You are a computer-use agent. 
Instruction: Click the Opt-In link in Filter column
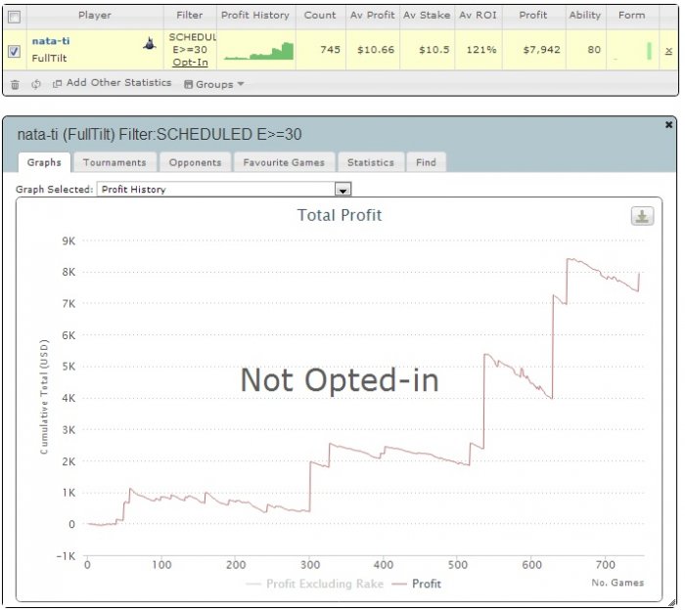(x=190, y=63)
